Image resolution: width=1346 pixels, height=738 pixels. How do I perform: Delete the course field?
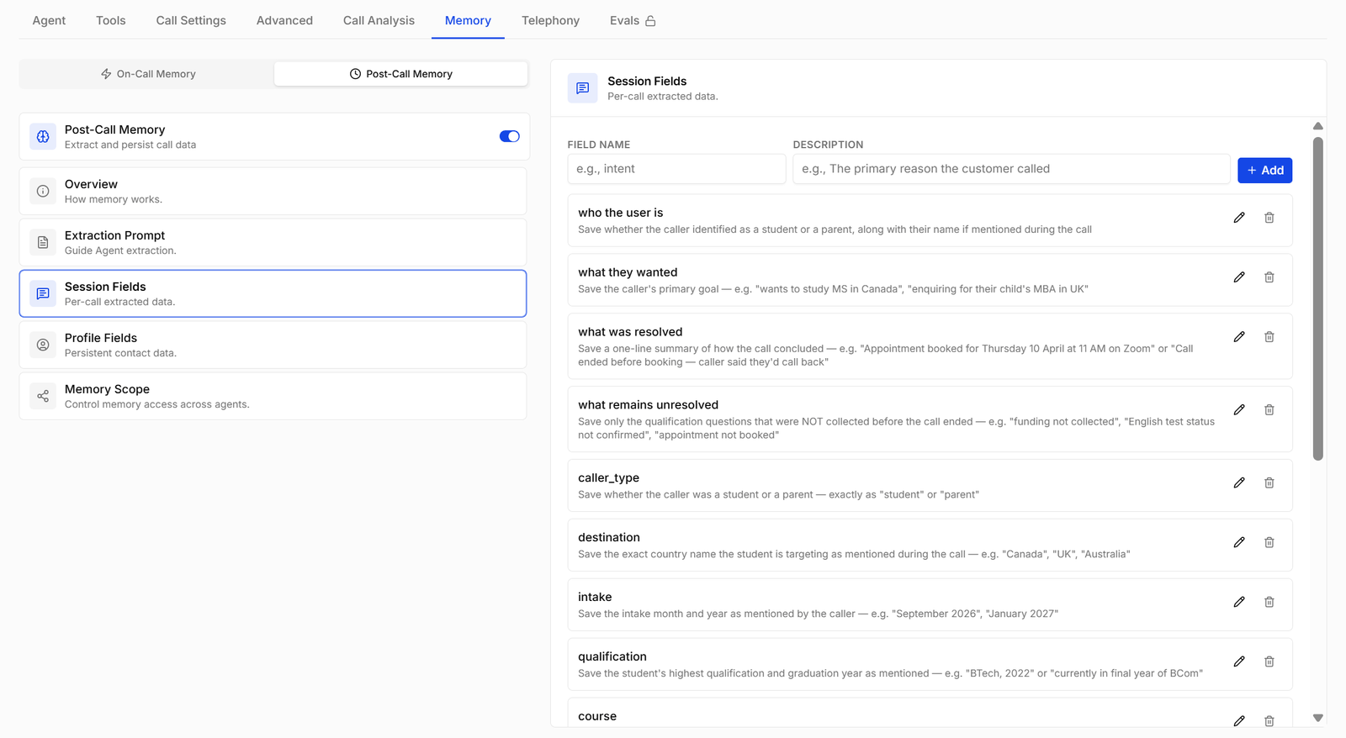pyautogui.click(x=1269, y=721)
